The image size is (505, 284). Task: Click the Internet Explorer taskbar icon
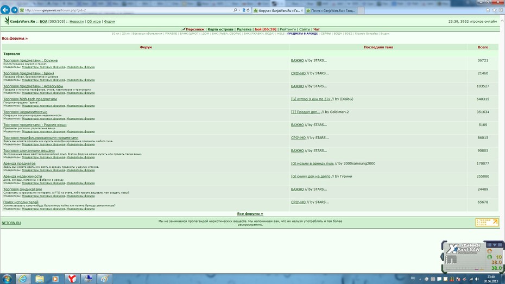tap(23, 279)
